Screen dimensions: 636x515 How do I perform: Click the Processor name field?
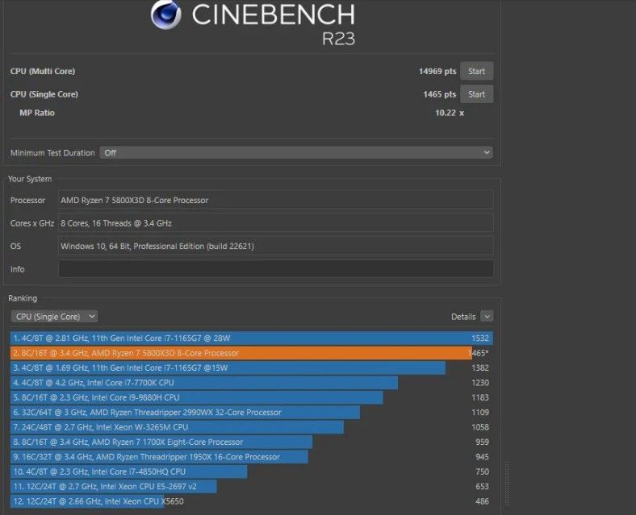pyautogui.click(x=276, y=200)
